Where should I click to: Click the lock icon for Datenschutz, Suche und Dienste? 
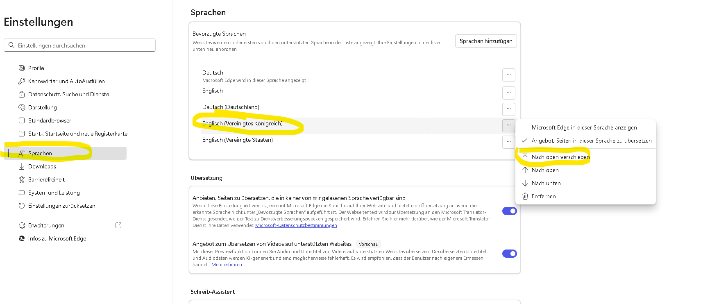click(22, 94)
